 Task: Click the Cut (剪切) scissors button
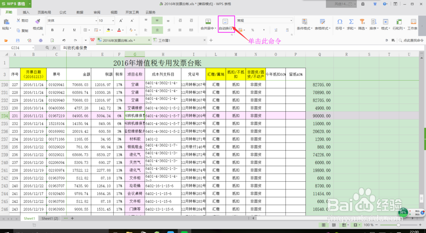tap(22, 20)
